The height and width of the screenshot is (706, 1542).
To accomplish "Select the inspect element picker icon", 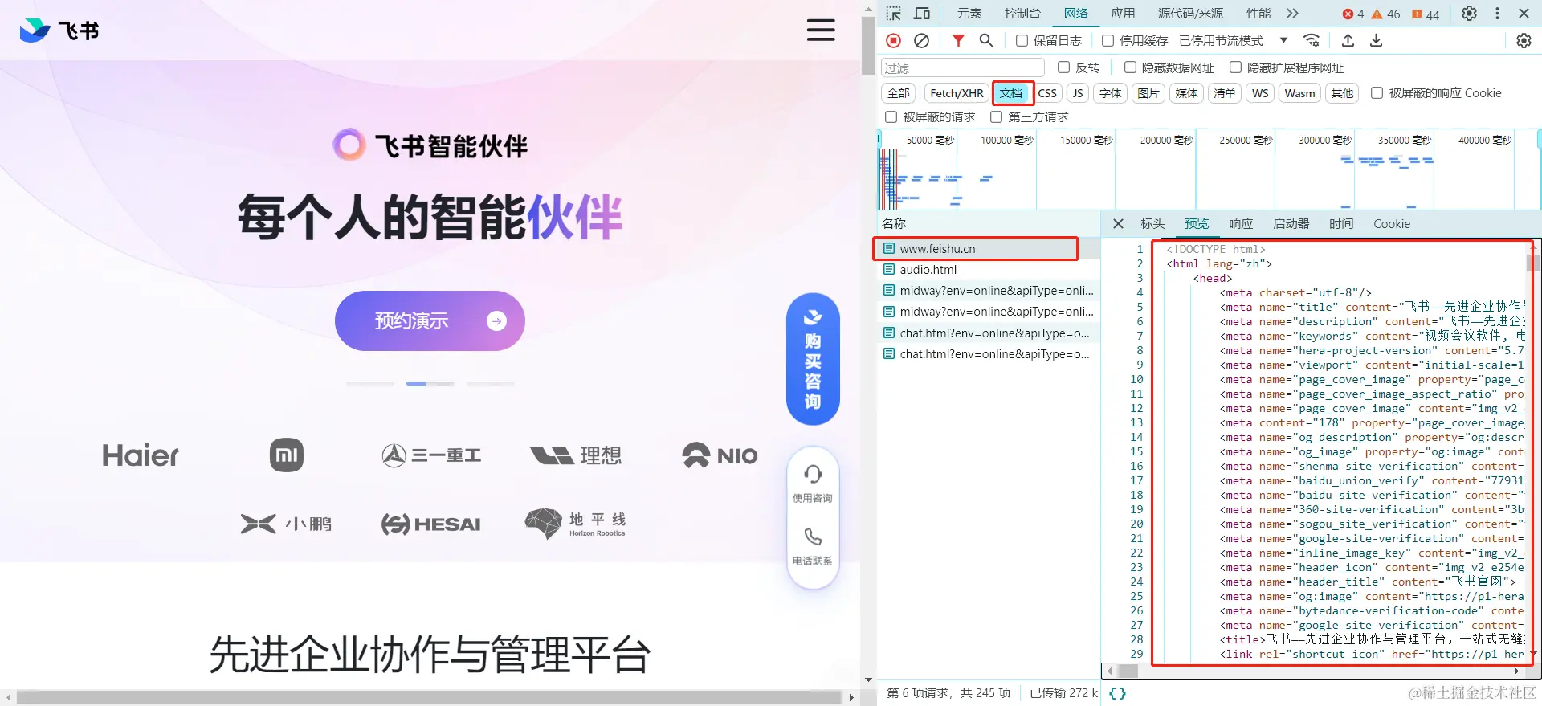I will click(893, 14).
